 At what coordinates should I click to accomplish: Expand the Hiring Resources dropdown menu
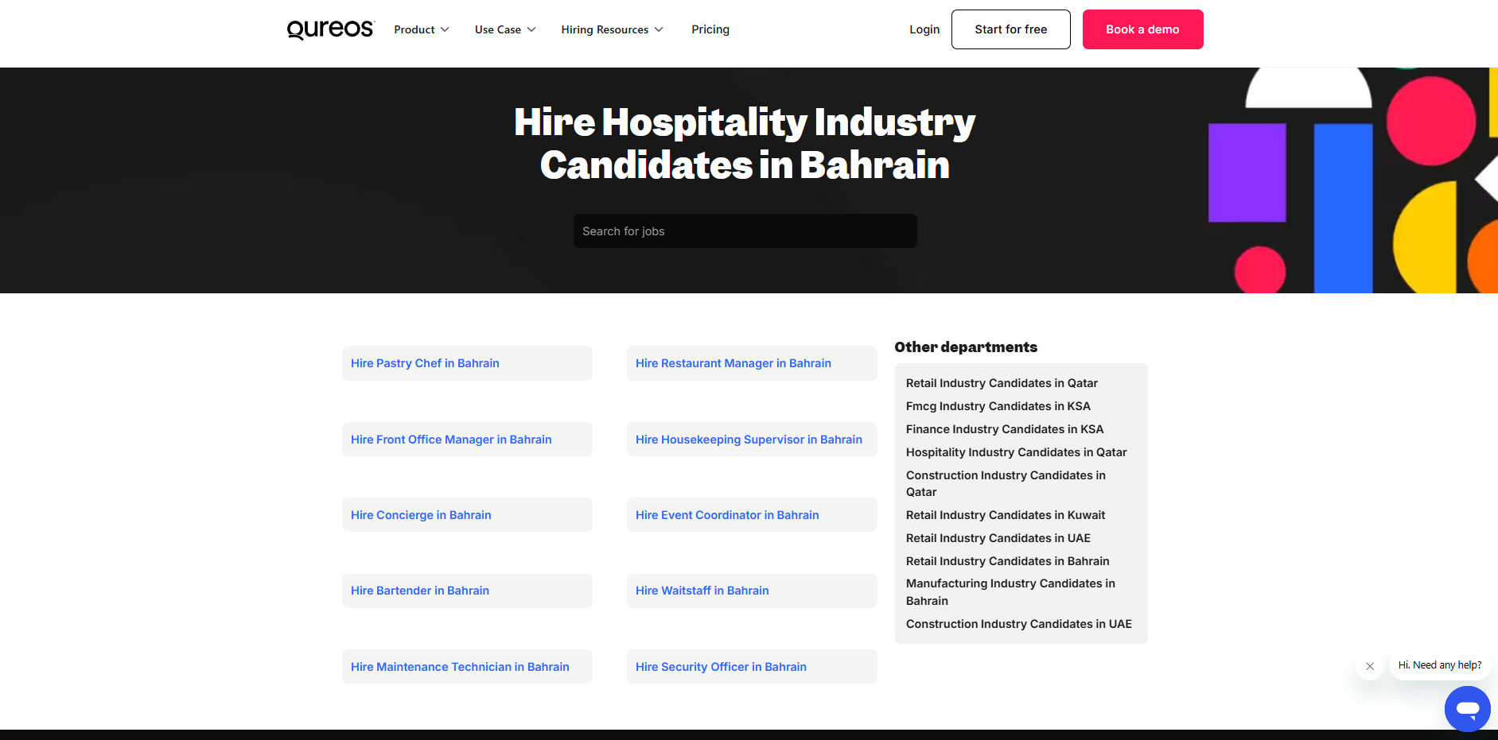(x=612, y=29)
